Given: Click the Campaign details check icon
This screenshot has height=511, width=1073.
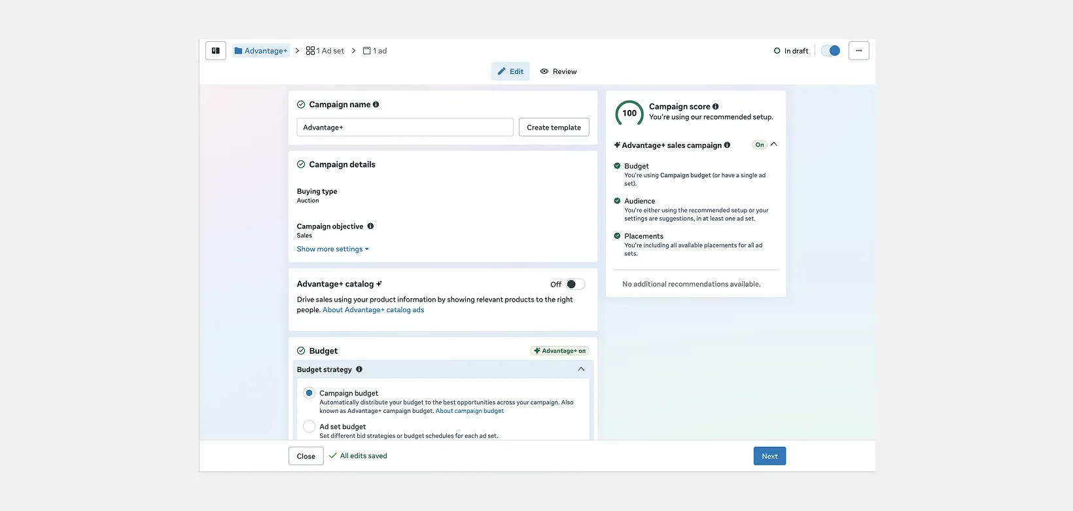Looking at the screenshot, I should [301, 164].
